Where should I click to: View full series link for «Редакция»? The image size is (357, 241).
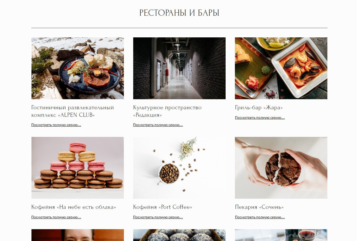158,125
